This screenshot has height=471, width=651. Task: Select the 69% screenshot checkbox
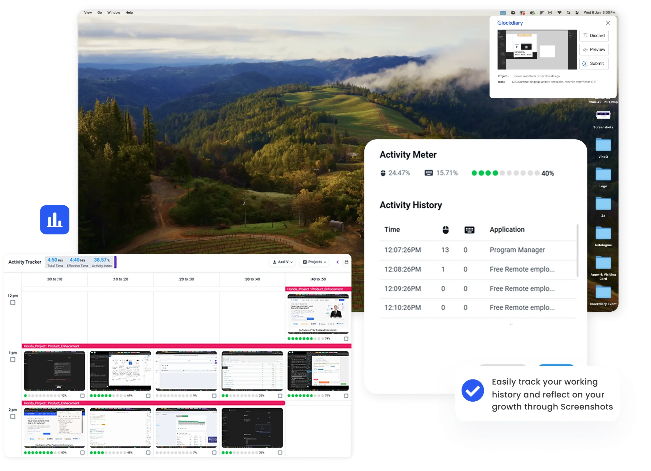point(148,396)
